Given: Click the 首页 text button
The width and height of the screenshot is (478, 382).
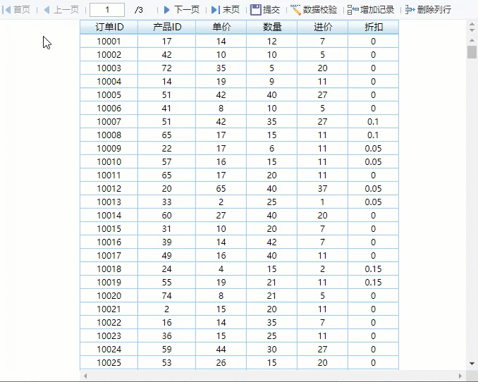Looking at the screenshot, I should tap(22, 10).
